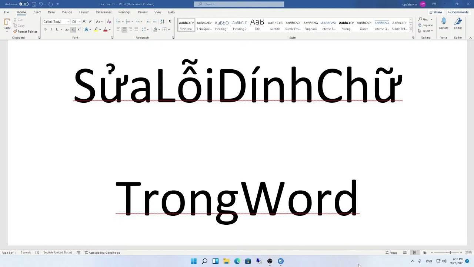474x267 pixels.
Task: Click the "2 words" word count
Action: [26, 253]
